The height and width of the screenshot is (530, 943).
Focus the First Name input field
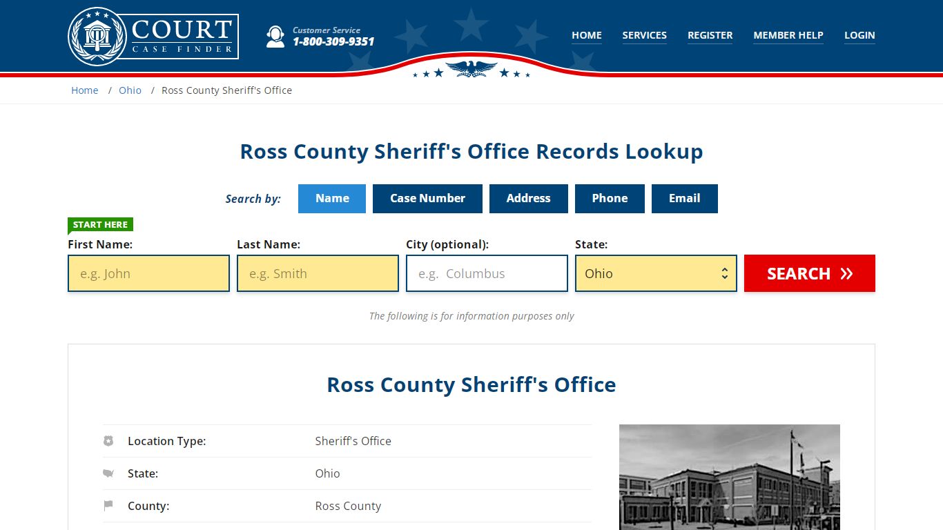[148, 273]
